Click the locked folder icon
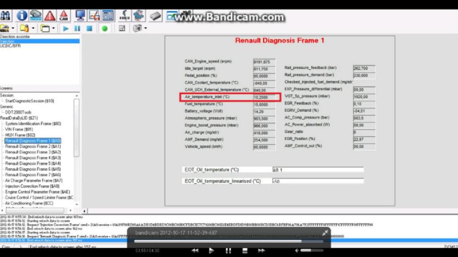 tap(24, 28)
